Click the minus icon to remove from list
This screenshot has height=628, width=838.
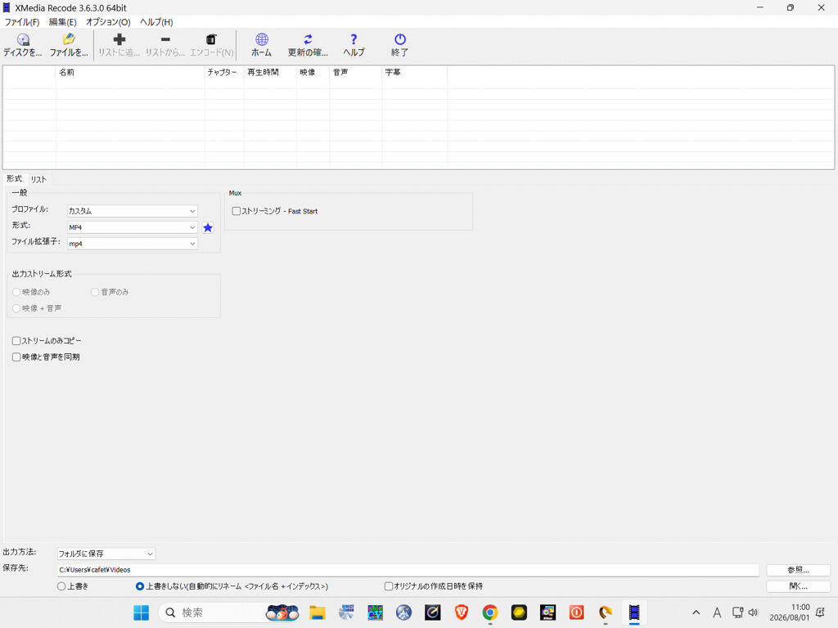click(165, 39)
